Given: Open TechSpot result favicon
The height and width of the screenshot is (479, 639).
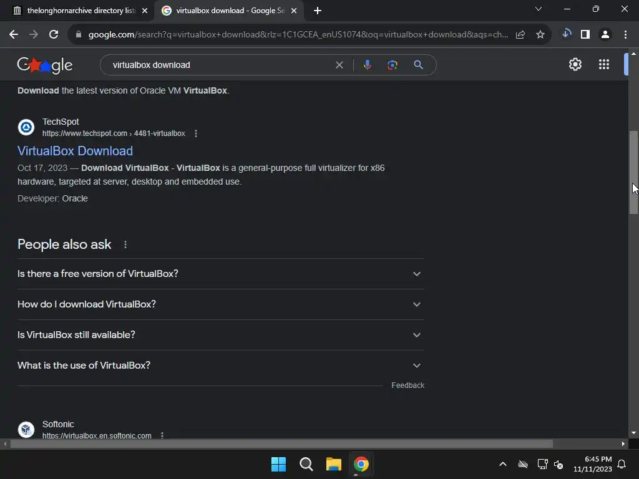Looking at the screenshot, I should (x=26, y=127).
